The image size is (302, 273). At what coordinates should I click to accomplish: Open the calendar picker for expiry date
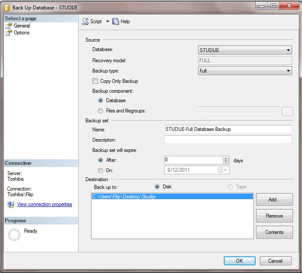(x=221, y=170)
